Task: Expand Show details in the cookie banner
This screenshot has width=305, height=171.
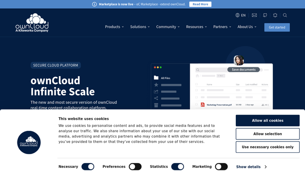Action: [251, 167]
